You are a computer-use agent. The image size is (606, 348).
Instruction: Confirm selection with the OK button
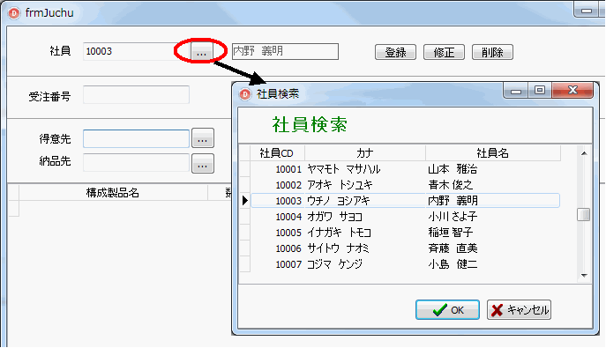point(447,310)
